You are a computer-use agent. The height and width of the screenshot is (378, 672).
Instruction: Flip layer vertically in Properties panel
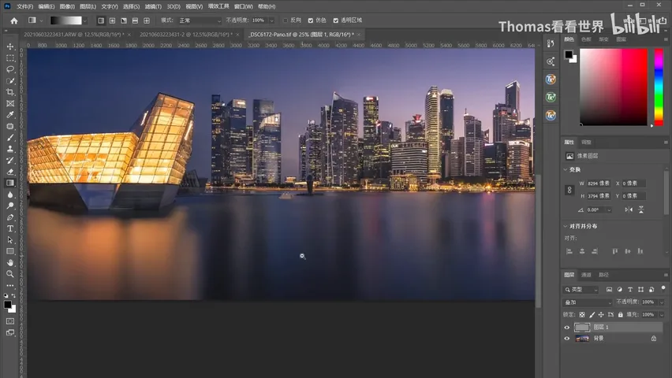(640, 209)
